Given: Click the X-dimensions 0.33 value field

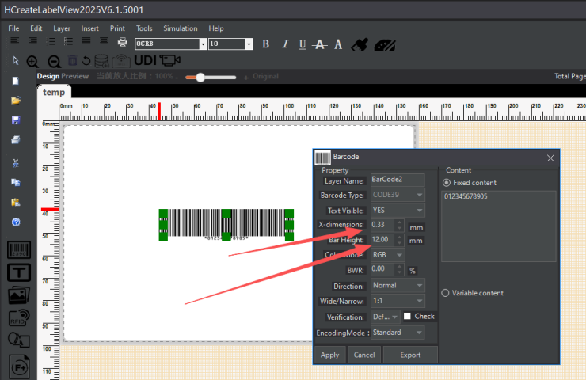Looking at the screenshot, I should click(x=382, y=225).
